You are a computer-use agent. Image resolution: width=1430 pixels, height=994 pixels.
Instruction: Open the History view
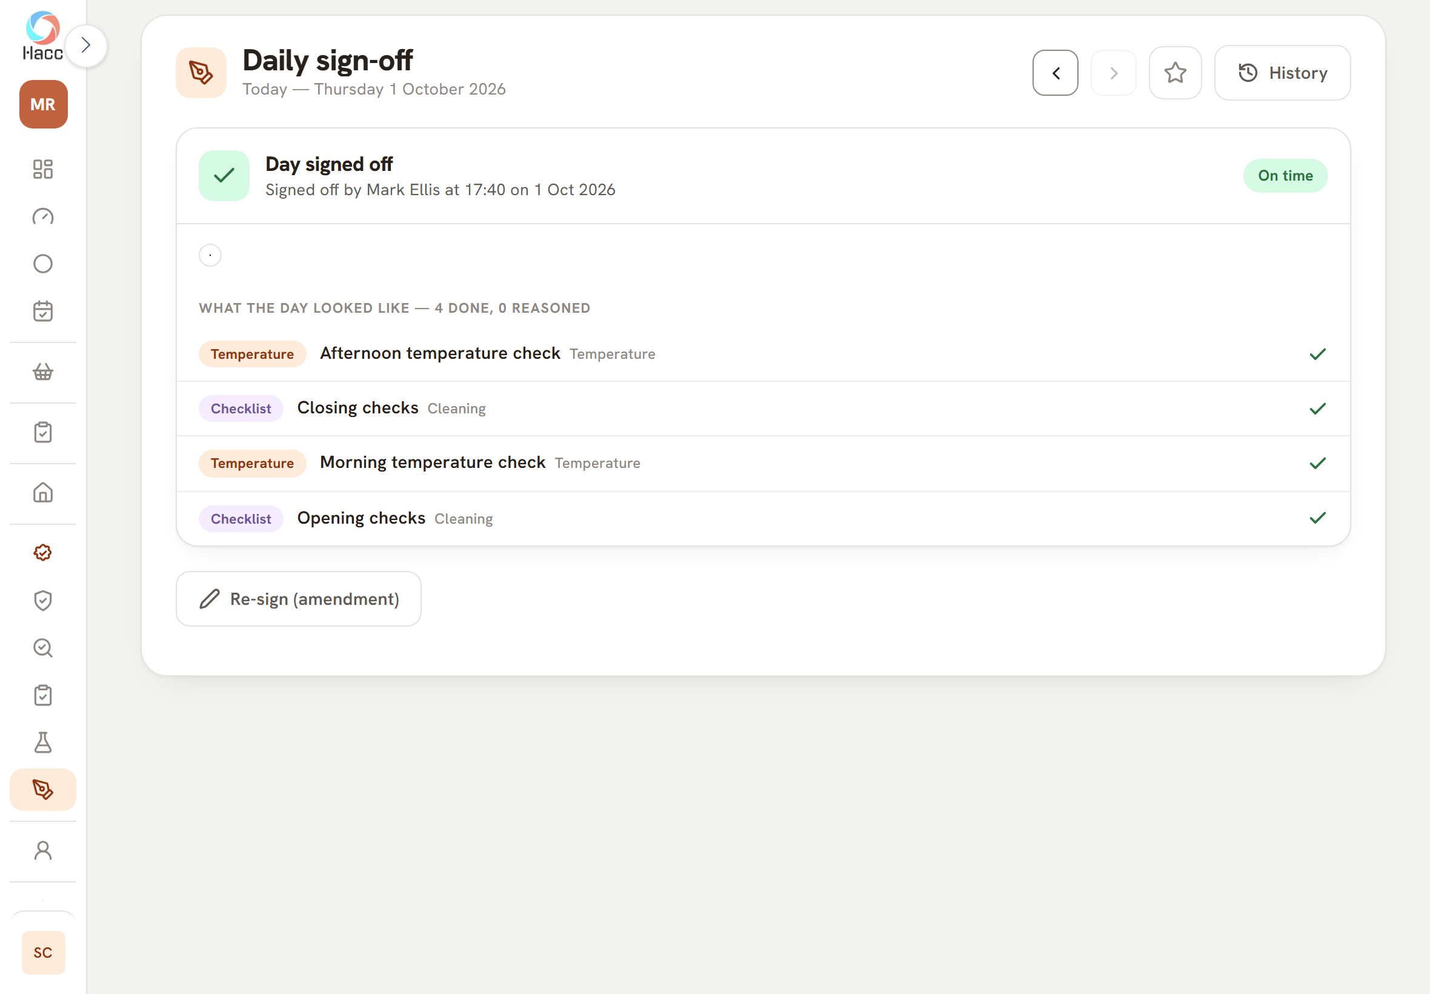1282,73
